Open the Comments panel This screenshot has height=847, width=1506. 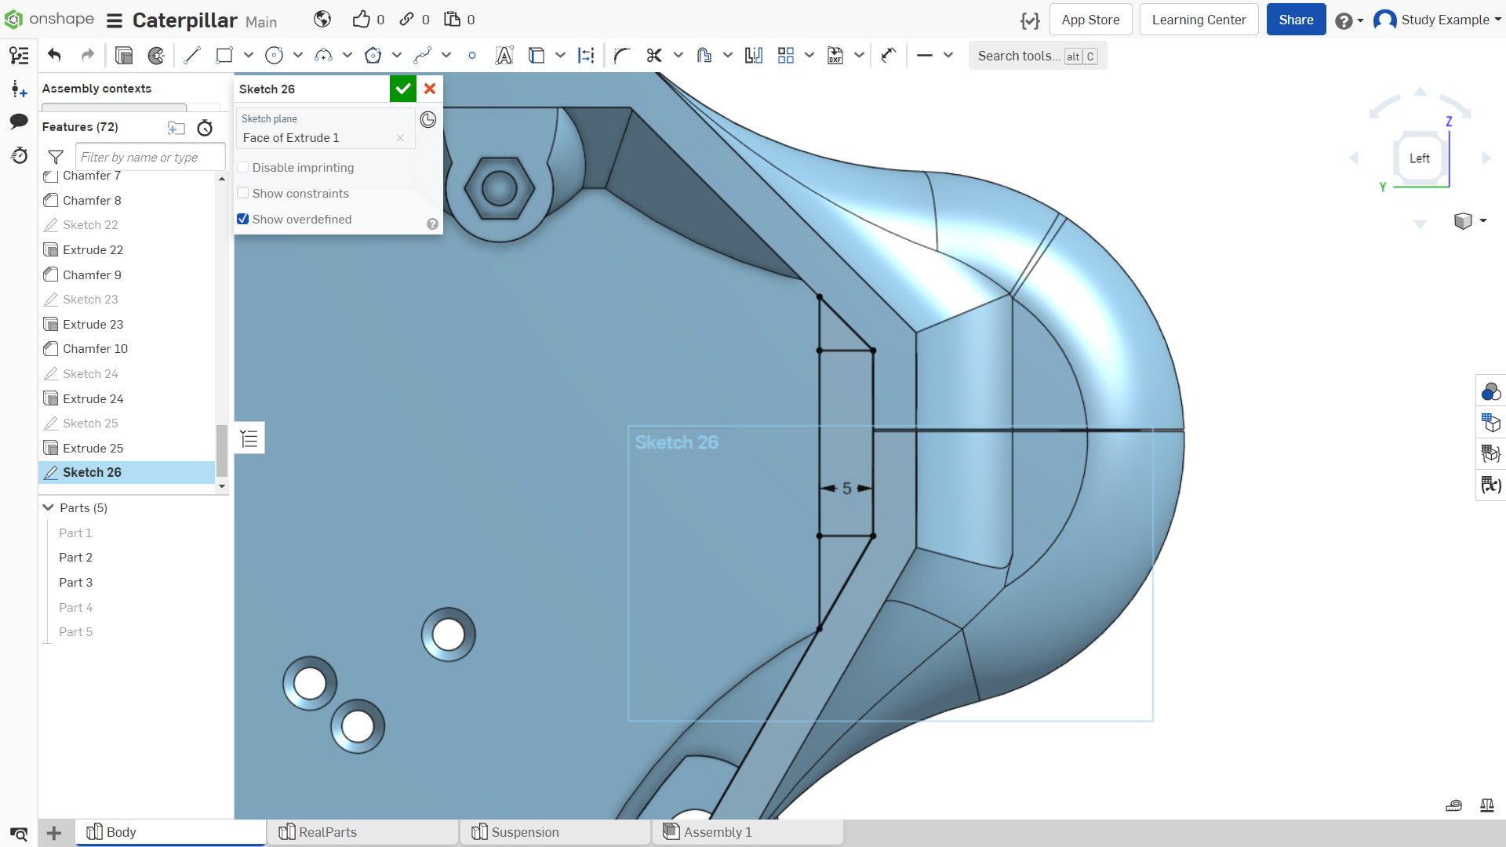point(19,122)
